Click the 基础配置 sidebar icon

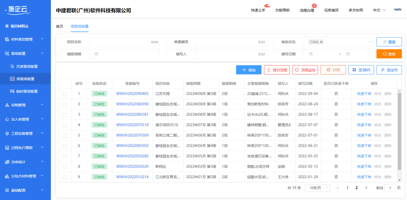[x=7, y=191]
